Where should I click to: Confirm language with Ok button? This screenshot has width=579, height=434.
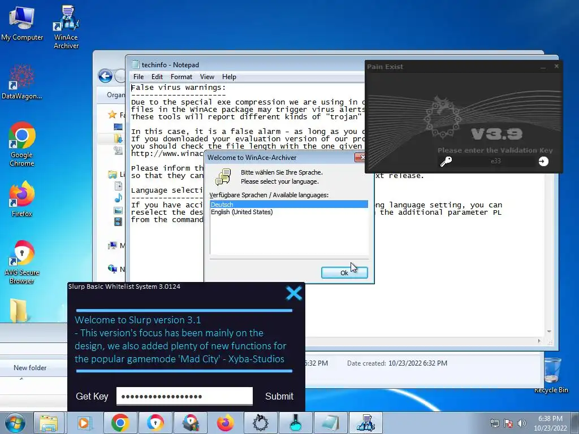344,273
